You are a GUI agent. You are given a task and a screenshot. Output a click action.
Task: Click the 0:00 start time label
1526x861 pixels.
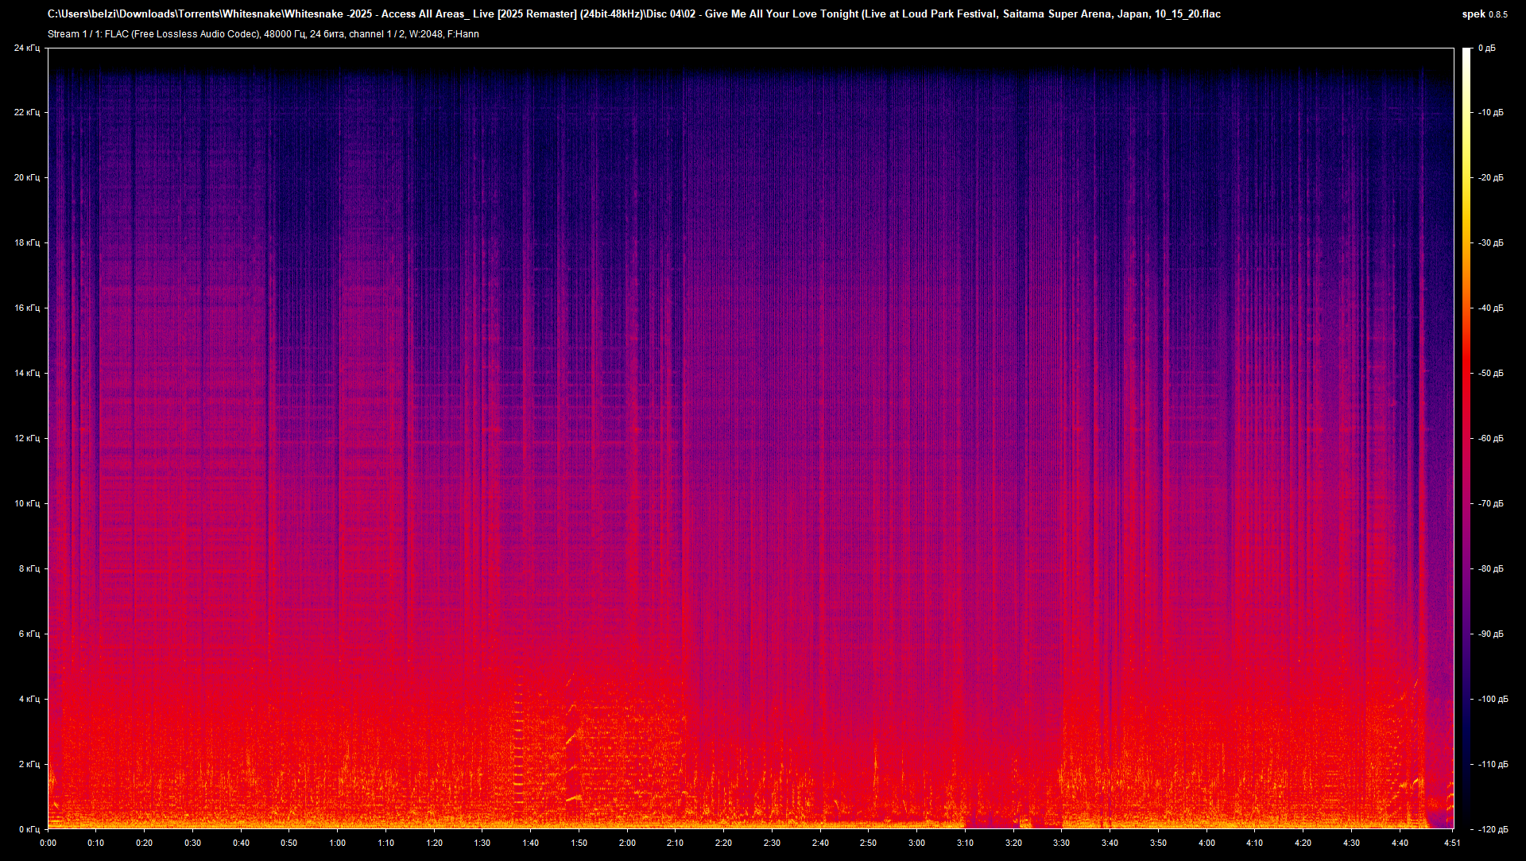(x=48, y=843)
